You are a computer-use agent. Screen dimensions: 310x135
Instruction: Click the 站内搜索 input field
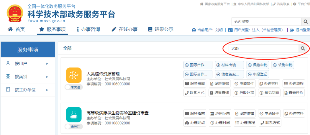point(266,21)
